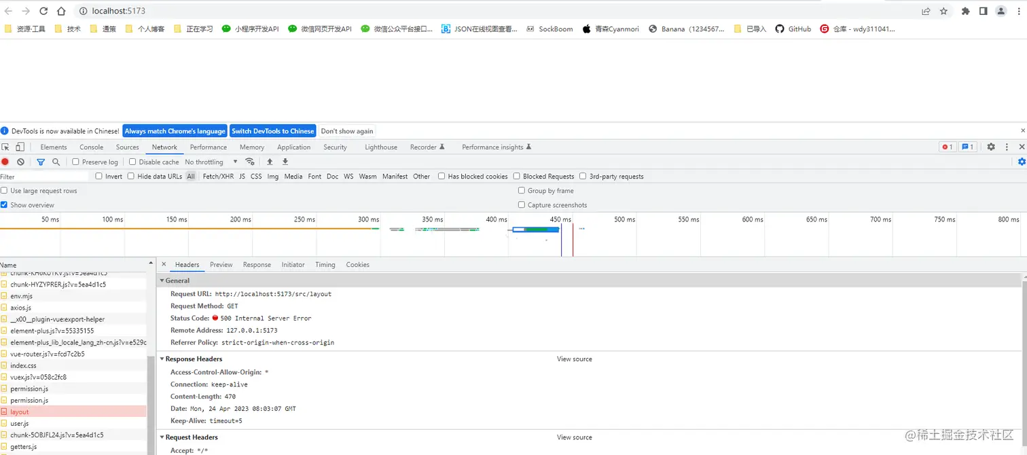Reload the page with the refresh icon
1027x455 pixels.
[x=43, y=11]
